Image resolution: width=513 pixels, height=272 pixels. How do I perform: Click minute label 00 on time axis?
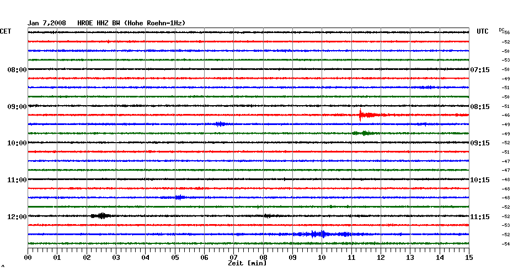pyautogui.click(x=28, y=258)
